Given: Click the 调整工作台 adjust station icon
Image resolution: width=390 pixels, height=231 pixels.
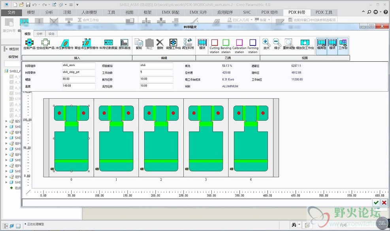Looking at the screenshot, I should click(x=173, y=43).
